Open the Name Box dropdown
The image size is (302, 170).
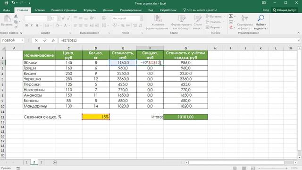tap(22, 40)
